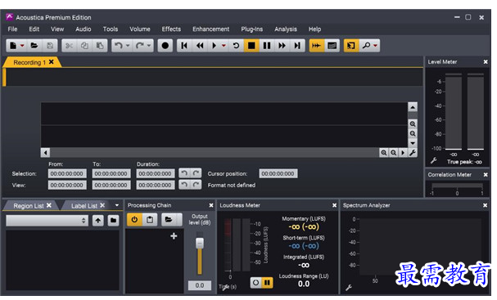Screen dimensions: 497x300
Task: Expand the Redo history dropdown
Action: [149, 46]
